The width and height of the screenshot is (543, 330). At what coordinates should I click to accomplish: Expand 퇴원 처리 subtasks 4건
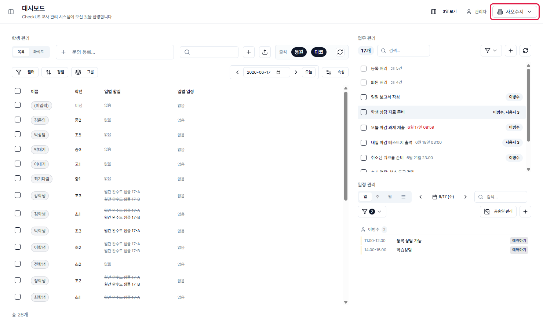(396, 82)
